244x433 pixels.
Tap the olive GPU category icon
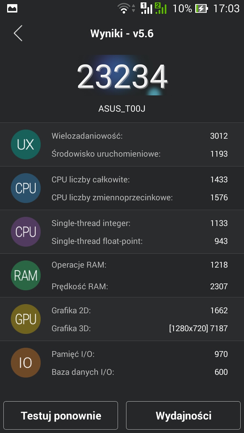coord(26,319)
